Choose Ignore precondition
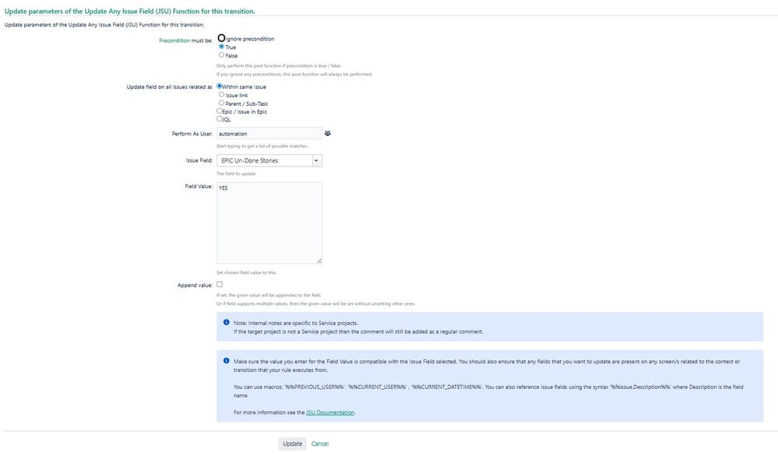The width and height of the screenshot is (778, 455). (x=220, y=37)
